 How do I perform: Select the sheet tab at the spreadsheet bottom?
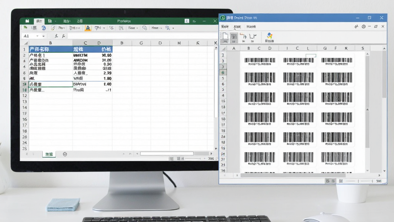click(49, 154)
